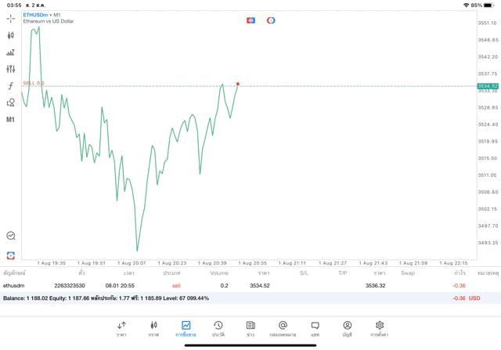
Task: Switch to the ราคา quotes tab
Action: click(x=121, y=328)
